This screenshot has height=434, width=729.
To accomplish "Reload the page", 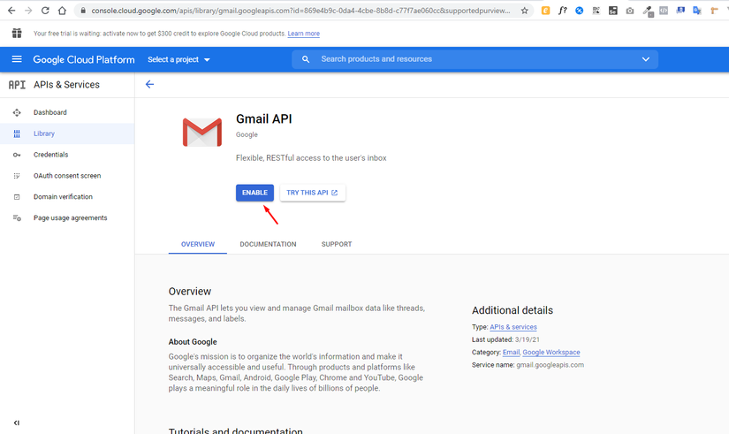I will [45, 11].
